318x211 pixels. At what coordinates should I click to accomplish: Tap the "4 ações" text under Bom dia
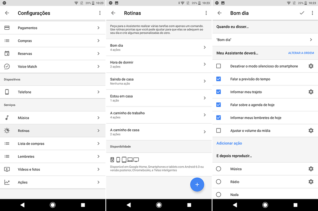click(x=115, y=50)
